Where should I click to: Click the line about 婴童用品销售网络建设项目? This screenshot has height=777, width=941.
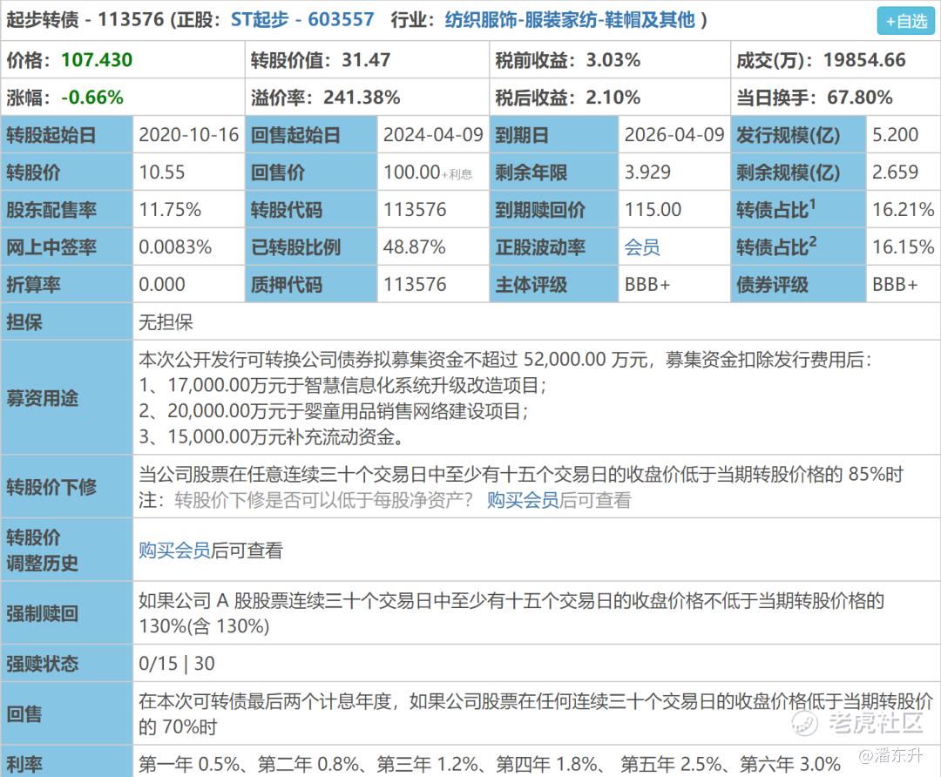[334, 411]
